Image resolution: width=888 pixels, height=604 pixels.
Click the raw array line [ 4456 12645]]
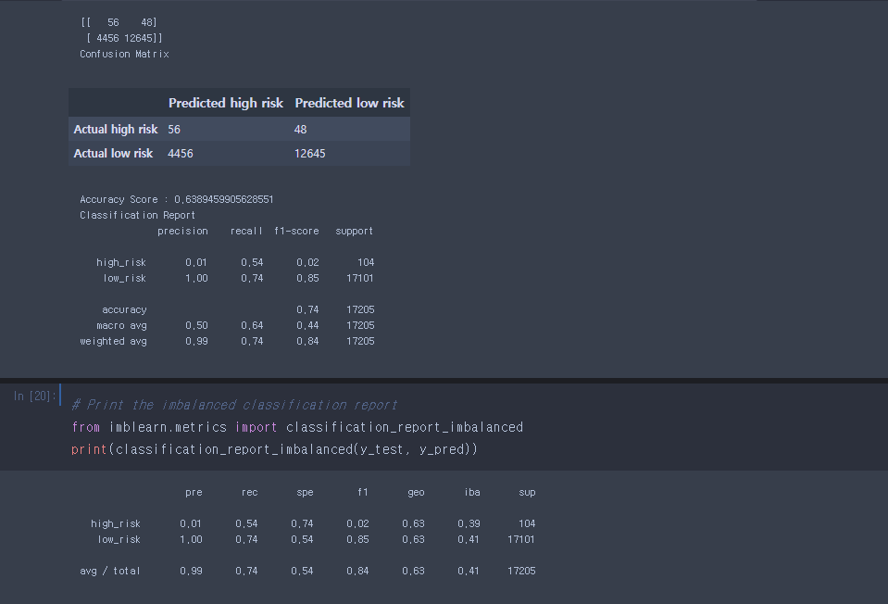coord(124,38)
